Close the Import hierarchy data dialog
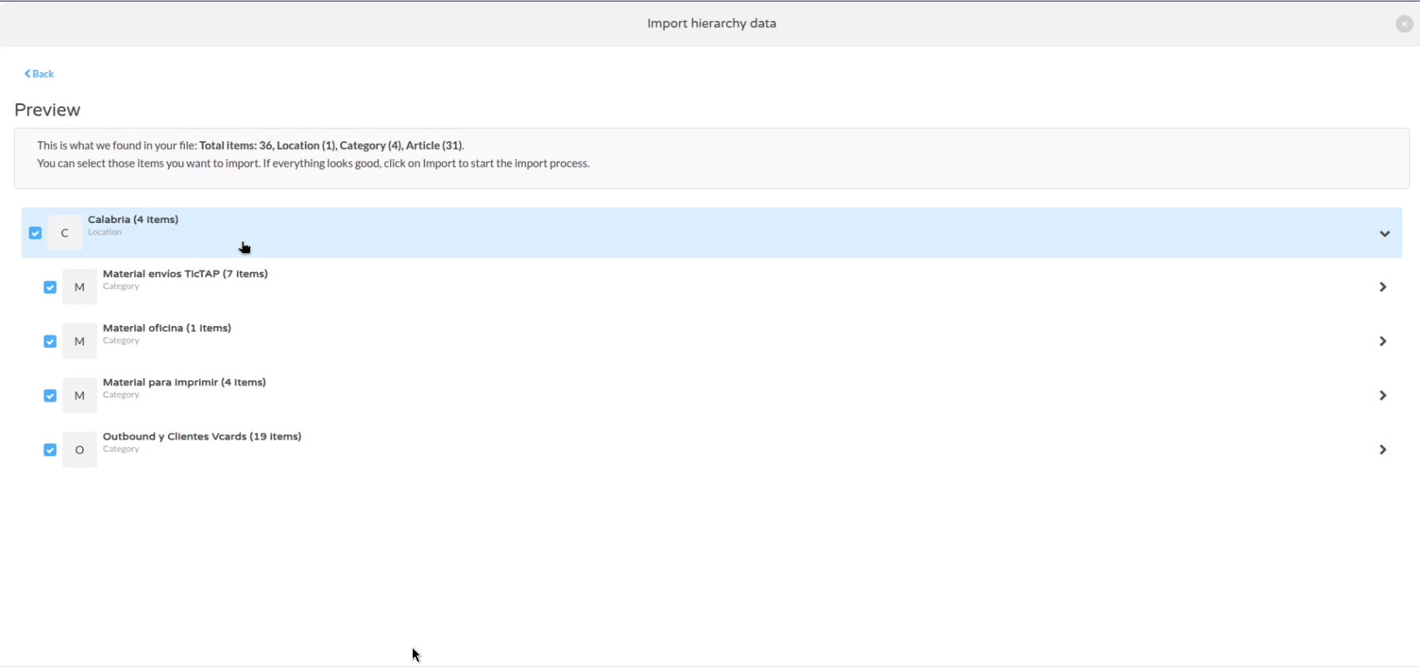 click(x=1404, y=24)
